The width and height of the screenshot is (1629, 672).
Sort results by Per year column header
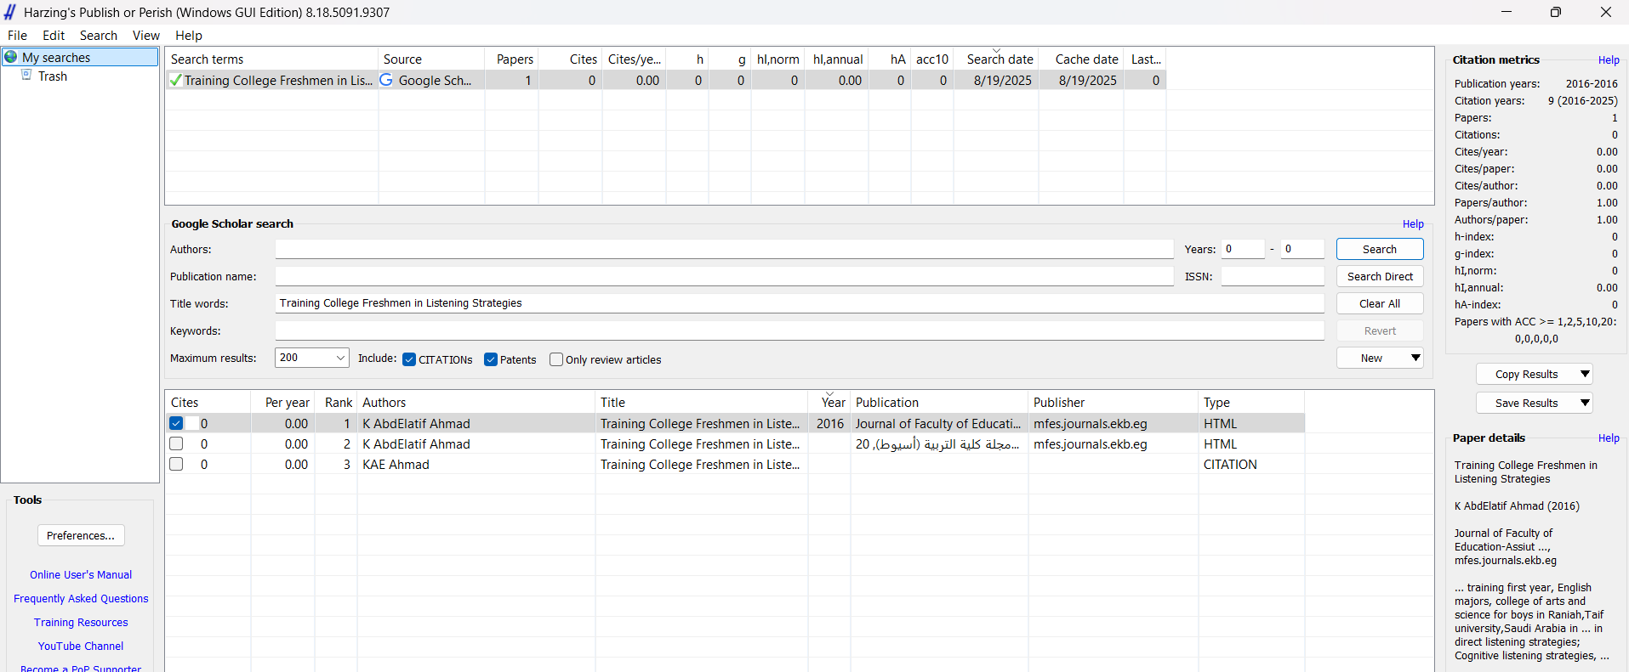click(x=283, y=403)
